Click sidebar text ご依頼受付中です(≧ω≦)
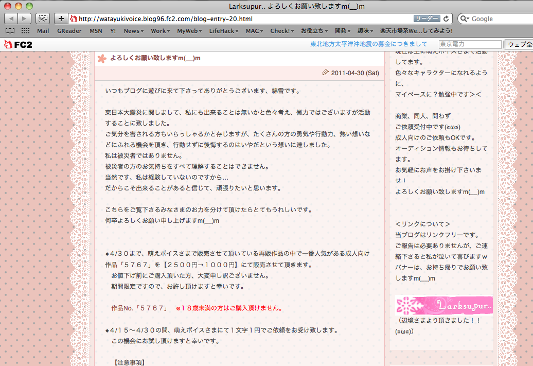 tap(428, 127)
